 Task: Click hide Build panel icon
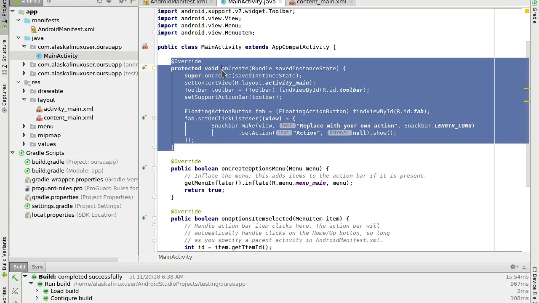(x=525, y=267)
